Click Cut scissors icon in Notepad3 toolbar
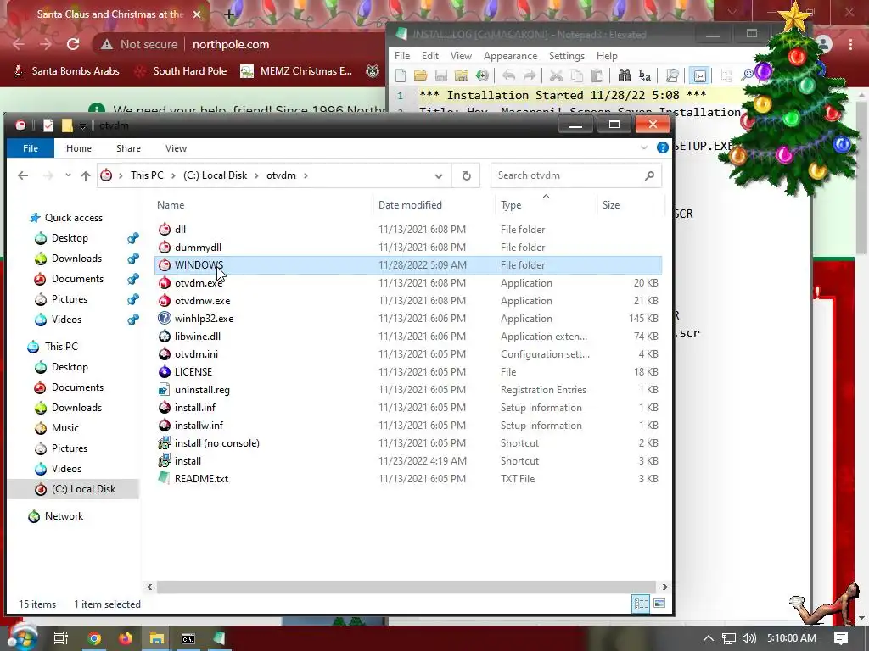869x651 pixels. coord(556,75)
